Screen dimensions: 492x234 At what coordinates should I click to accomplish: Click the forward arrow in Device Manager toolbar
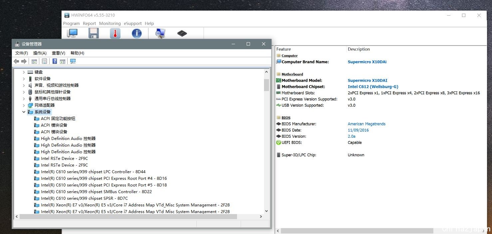[24, 61]
